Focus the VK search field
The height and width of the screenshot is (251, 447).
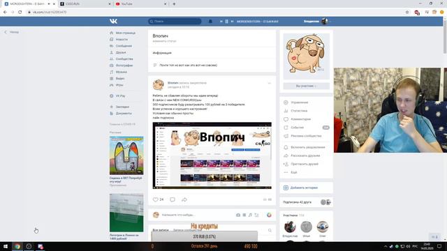[175, 22]
